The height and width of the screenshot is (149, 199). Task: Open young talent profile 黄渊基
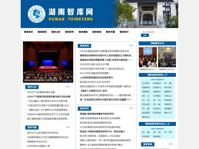(157, 137)
